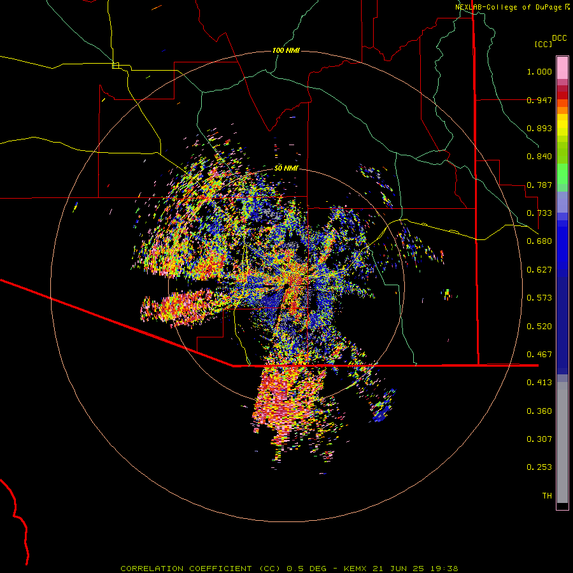Select the 0.947 color scale label
The image size is (573, 573).
pos(539,100)
